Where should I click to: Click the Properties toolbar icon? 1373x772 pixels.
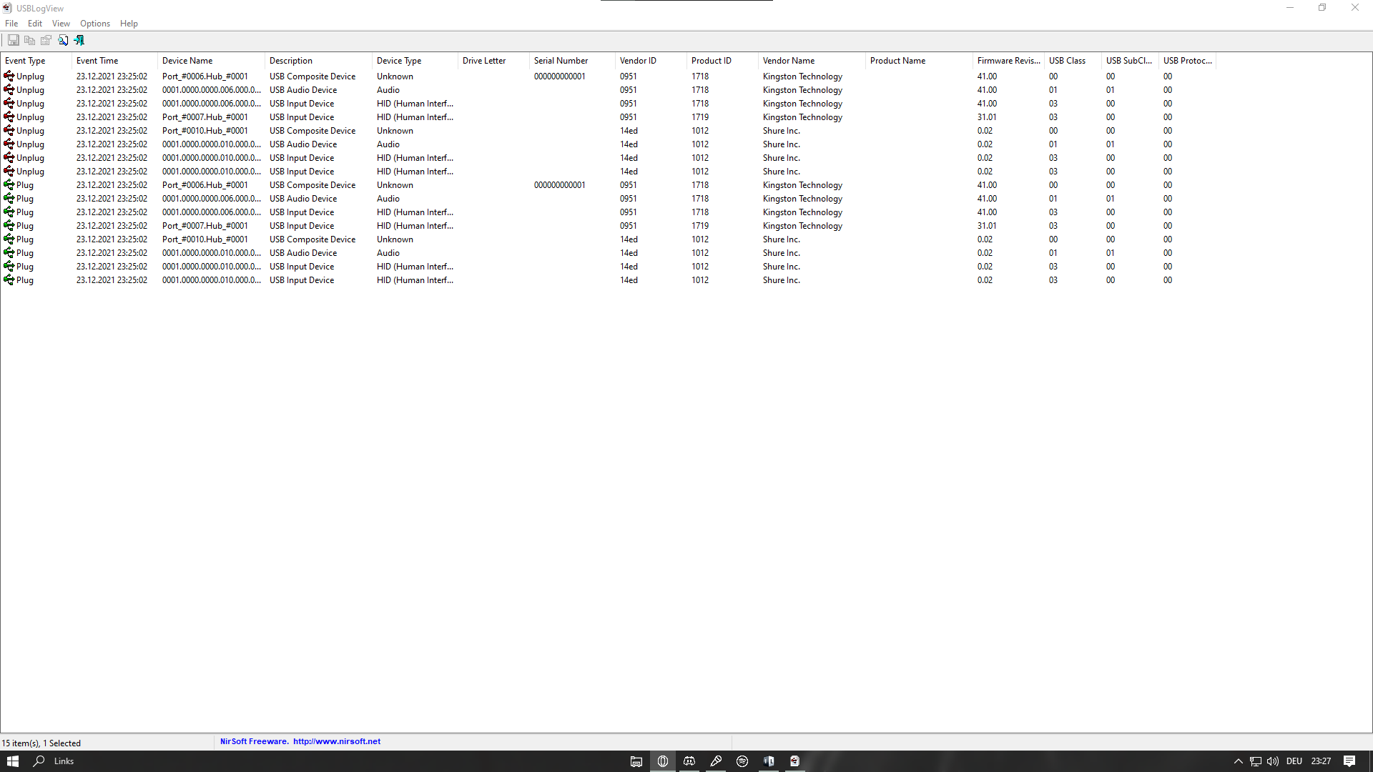46,40
